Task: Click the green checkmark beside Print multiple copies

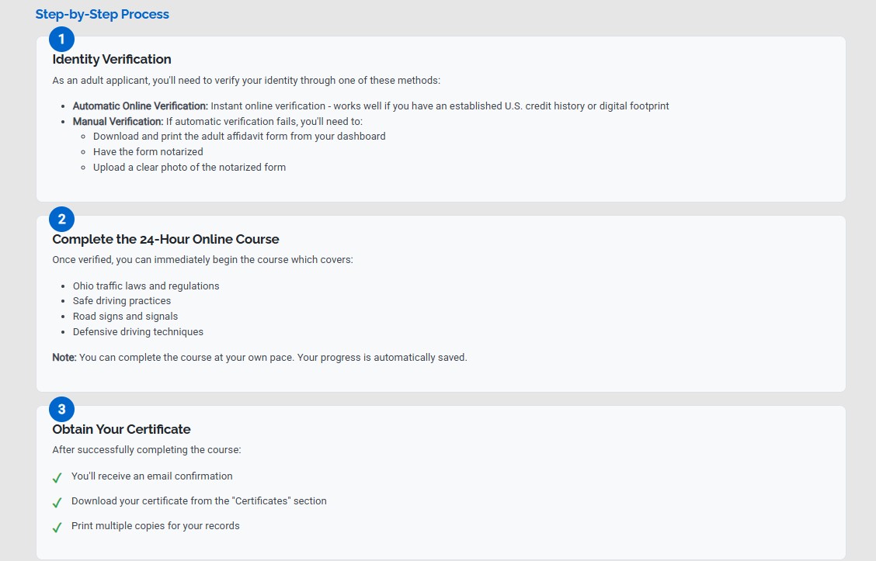Action: [57, 528]
